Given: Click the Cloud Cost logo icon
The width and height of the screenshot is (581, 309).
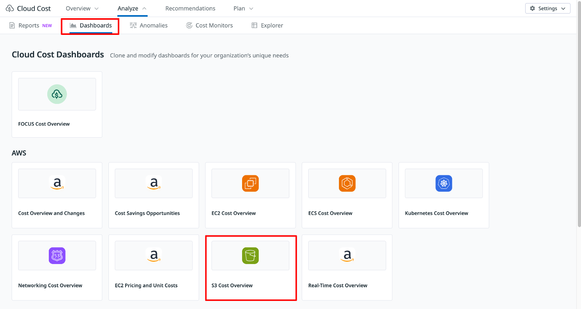Looking at the screenshot, I should pos(10,9).
